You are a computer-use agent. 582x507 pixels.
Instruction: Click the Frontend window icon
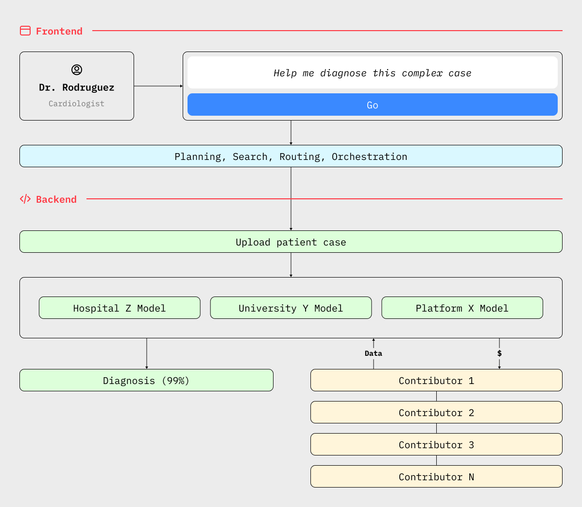(25, 31)
